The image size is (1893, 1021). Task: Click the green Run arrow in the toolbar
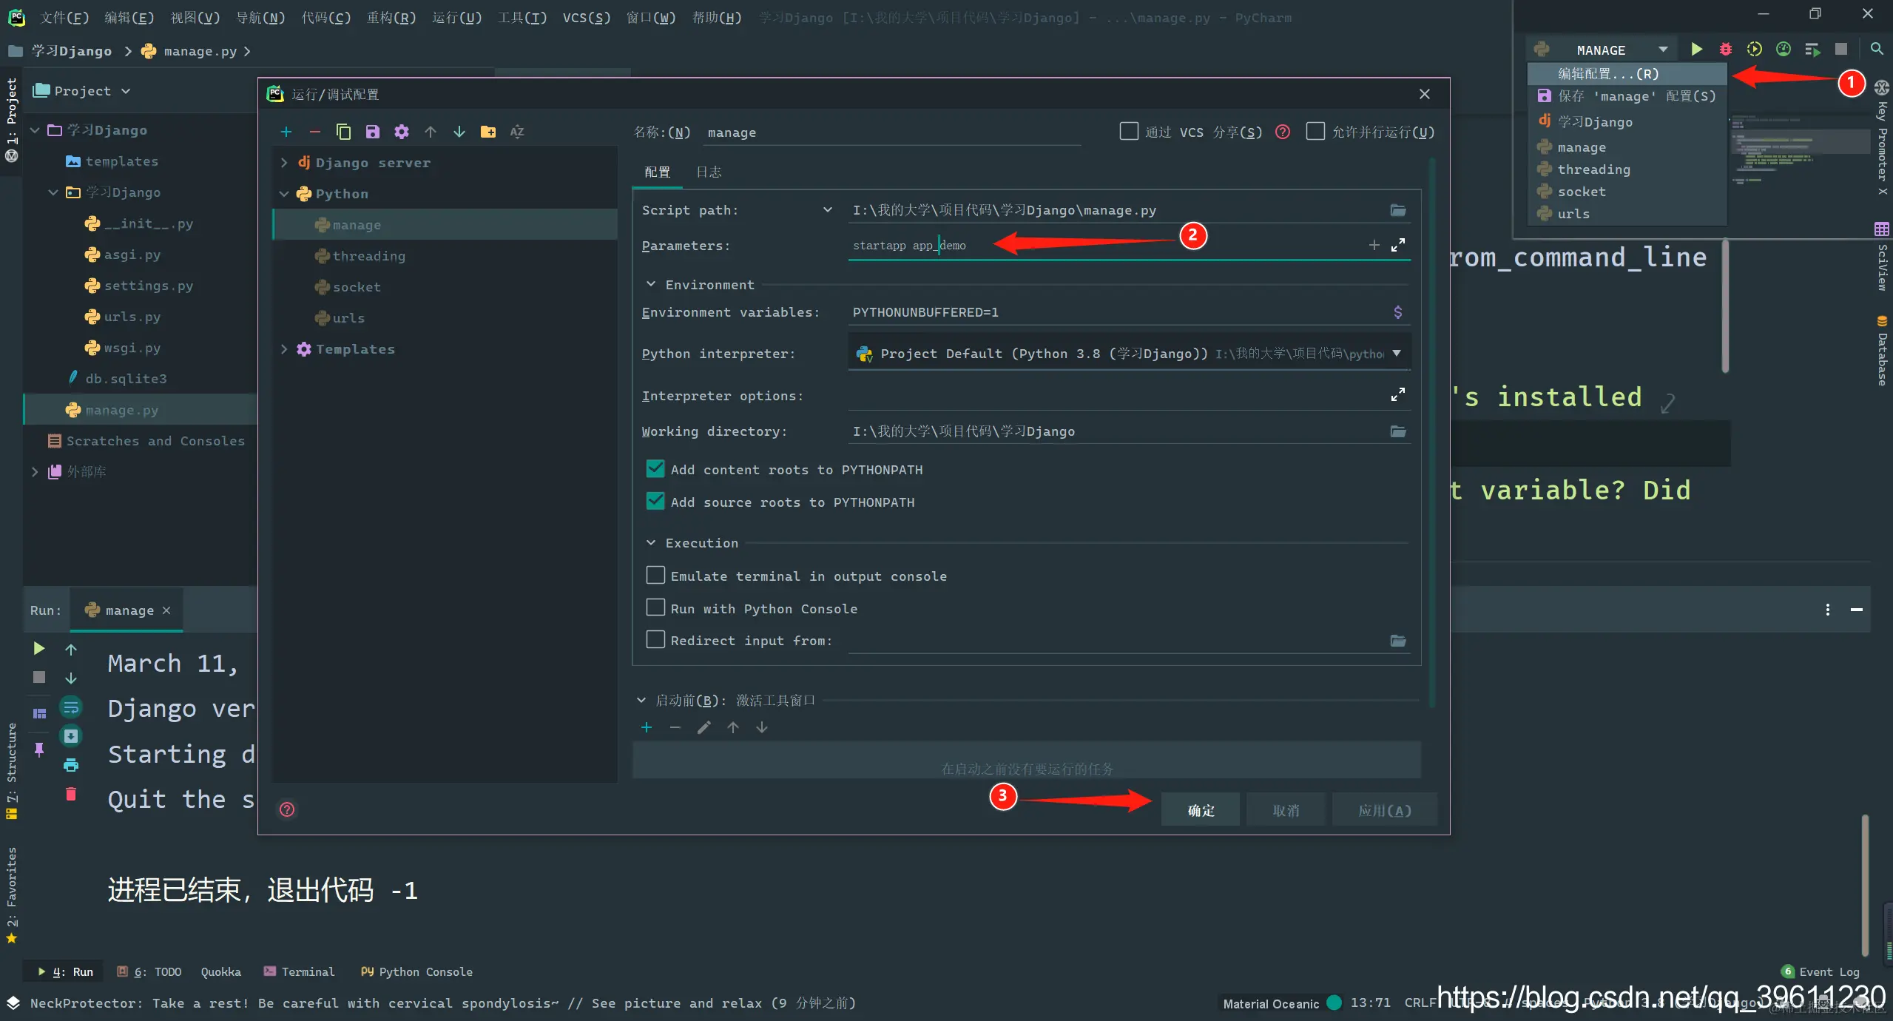point(1696,50)
